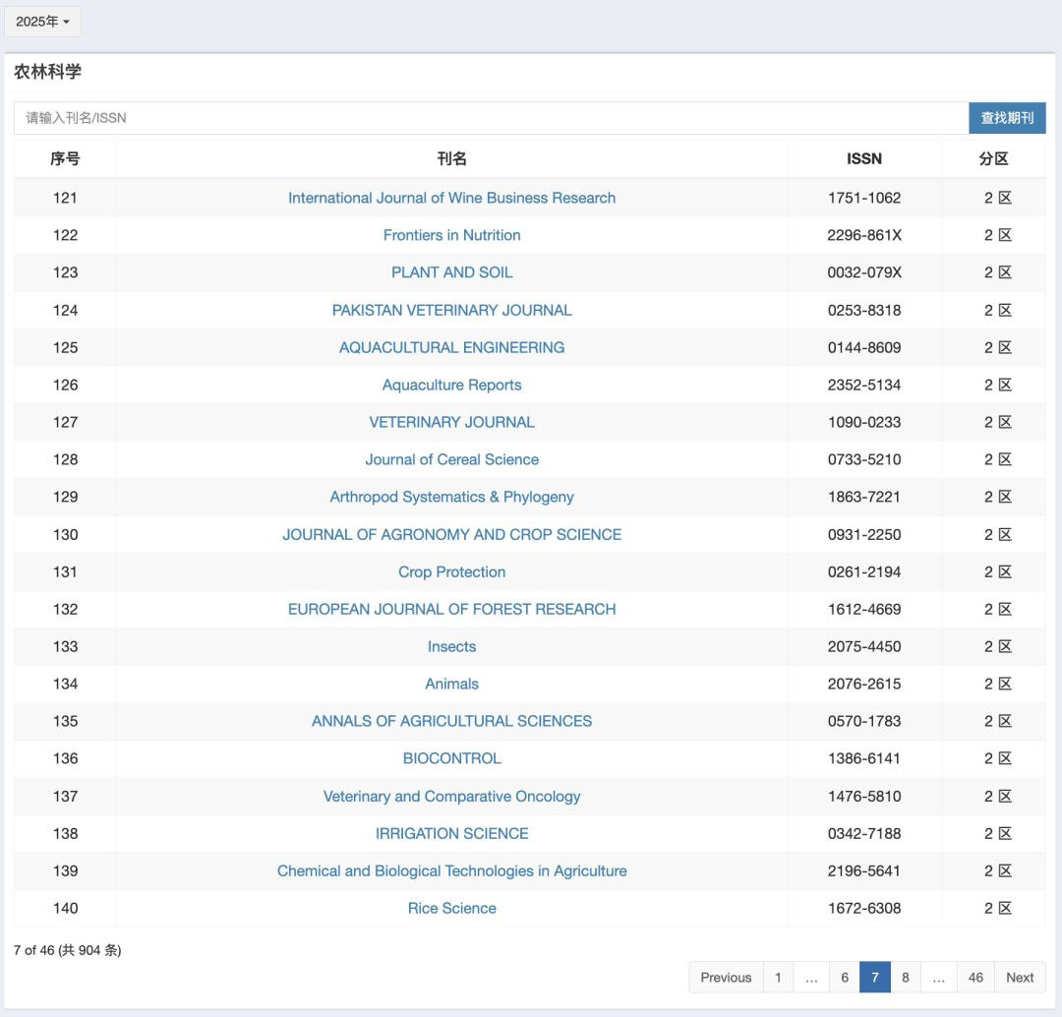Open AQUACULTURAL ENGINEERING journal link
1062x1017 pixels.
coord(451,347)
